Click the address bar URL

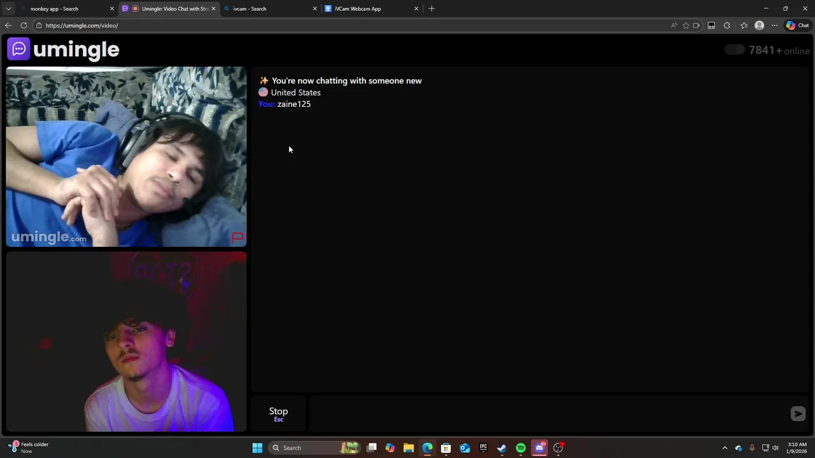click(81, 25)
